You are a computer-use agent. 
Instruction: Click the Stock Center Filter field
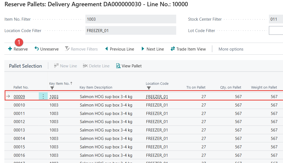(276, 19)
